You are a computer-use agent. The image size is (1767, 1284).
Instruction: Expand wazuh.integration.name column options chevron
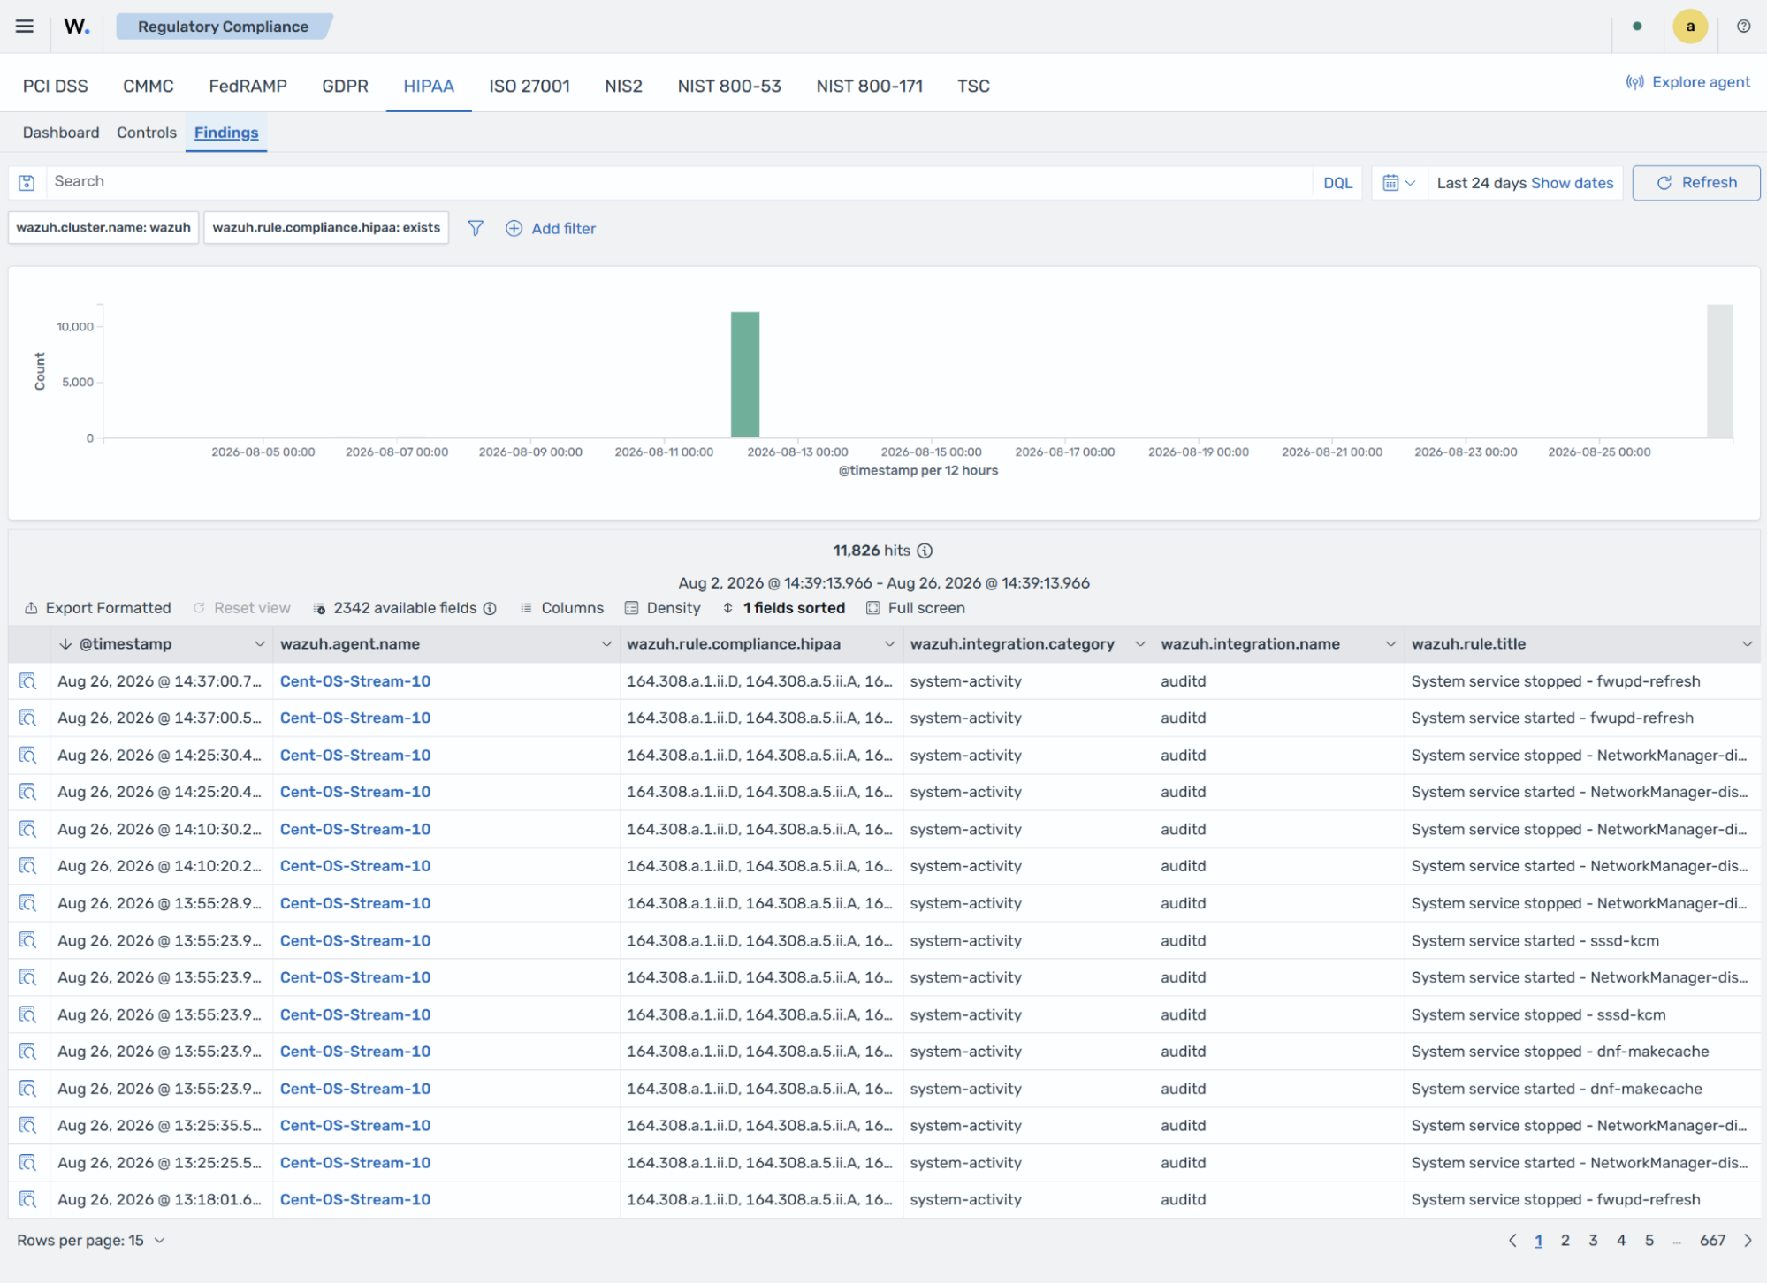(1390, 644)
